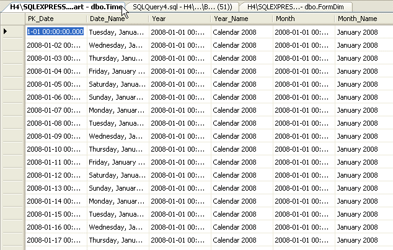Viewport: 393px width, 250px height.
Task: Select the PK_Date cell for 2008-01-05
Action: click(56, 84)
